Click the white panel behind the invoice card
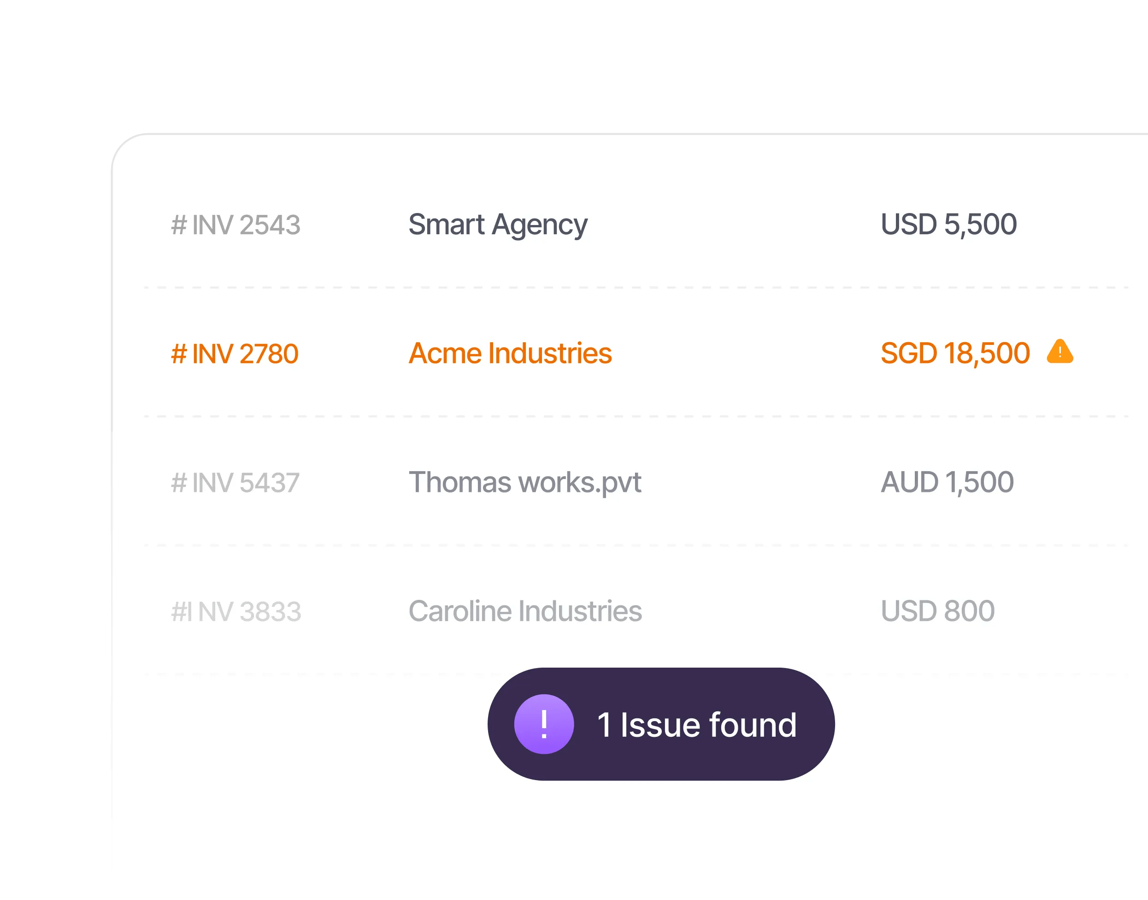The image size is (1148, 900). (91, 685)
